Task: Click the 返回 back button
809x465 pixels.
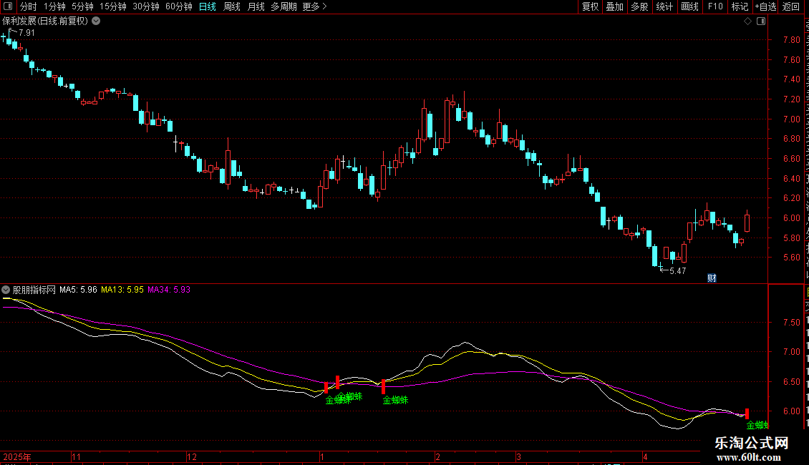Action: tap(791, 6)
